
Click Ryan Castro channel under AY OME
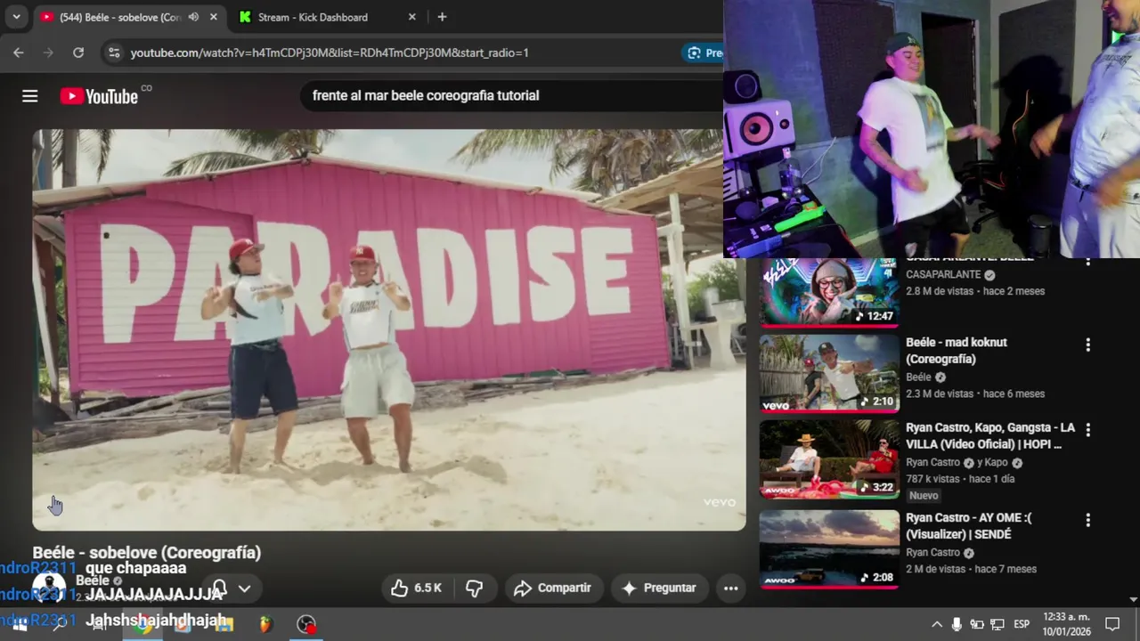coord(932,553)
